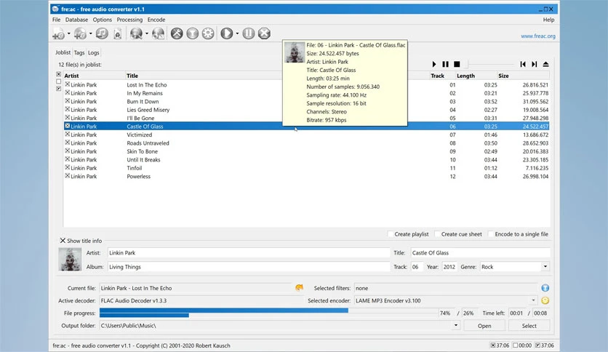Click Select output folder button
The image size is (608, 352).
(529, 326)
